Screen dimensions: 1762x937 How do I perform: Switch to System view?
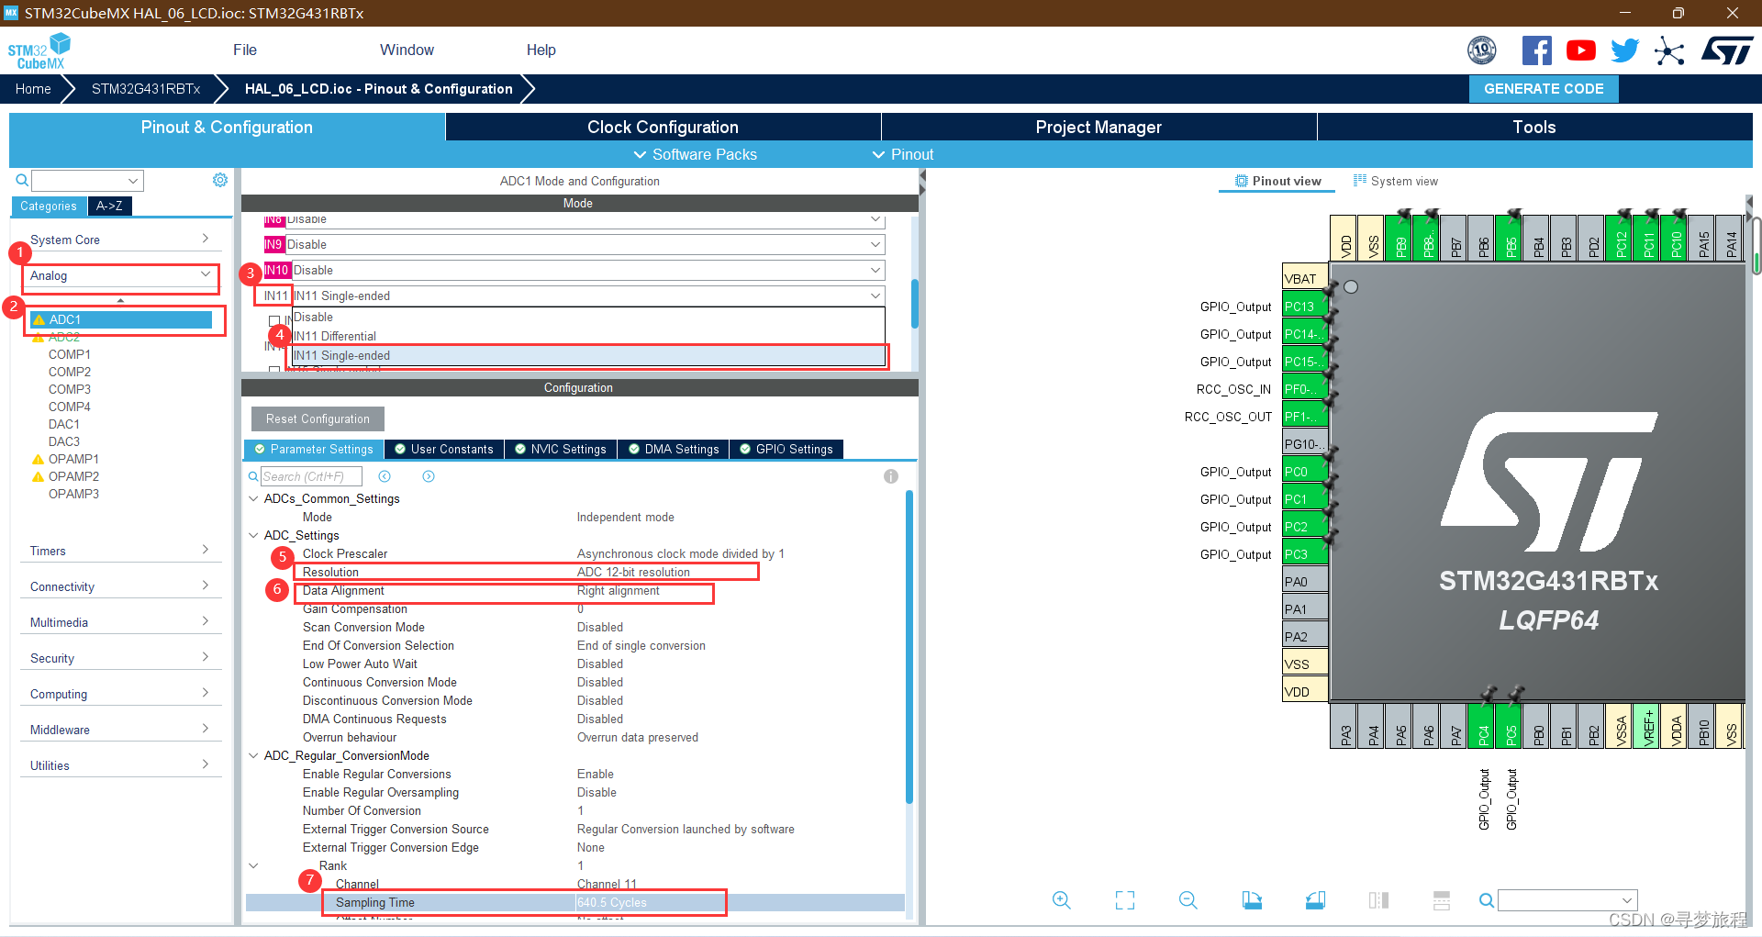1396,181
